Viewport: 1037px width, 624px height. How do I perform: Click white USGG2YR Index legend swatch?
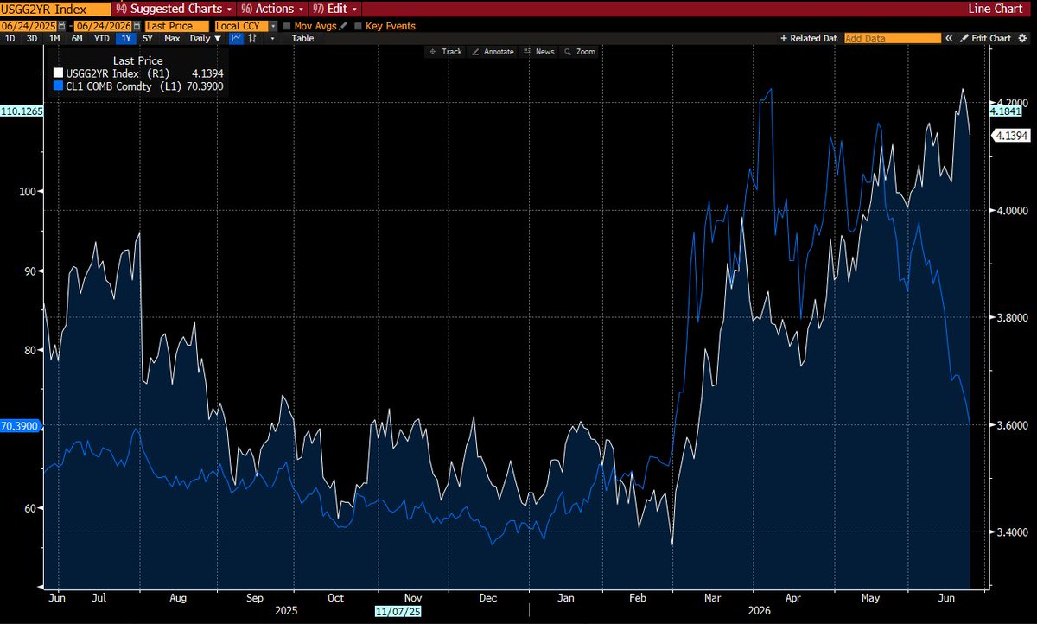tap(58, 73)
